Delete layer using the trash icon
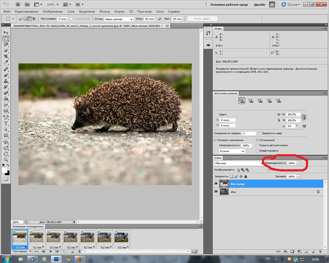This screenshot has width=329, height=263. point(320,251)
